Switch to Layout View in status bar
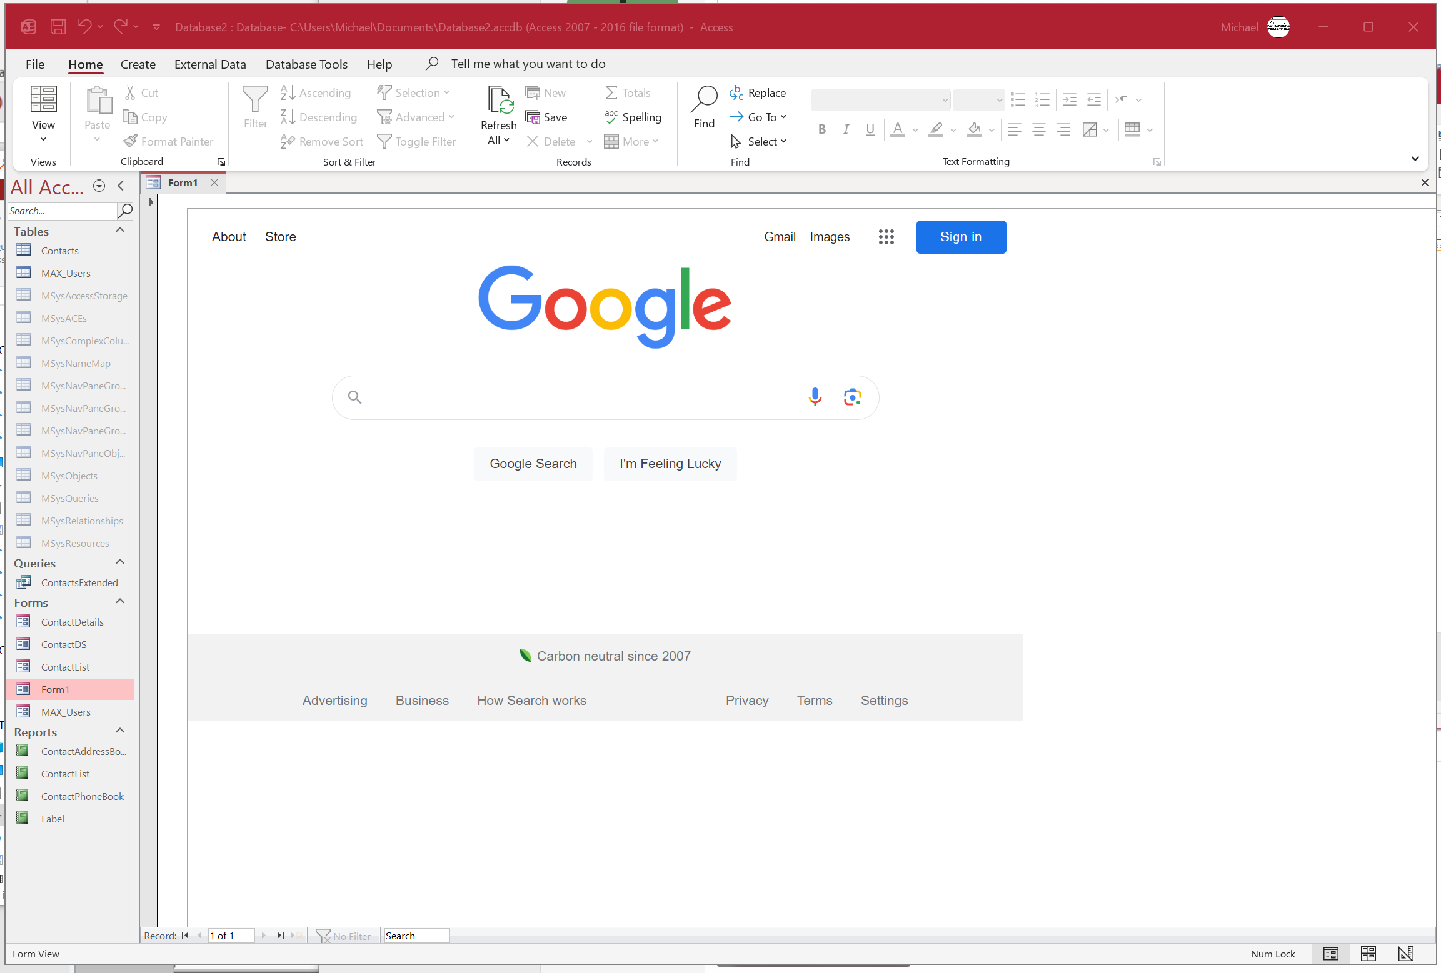 click(1368, 954)
